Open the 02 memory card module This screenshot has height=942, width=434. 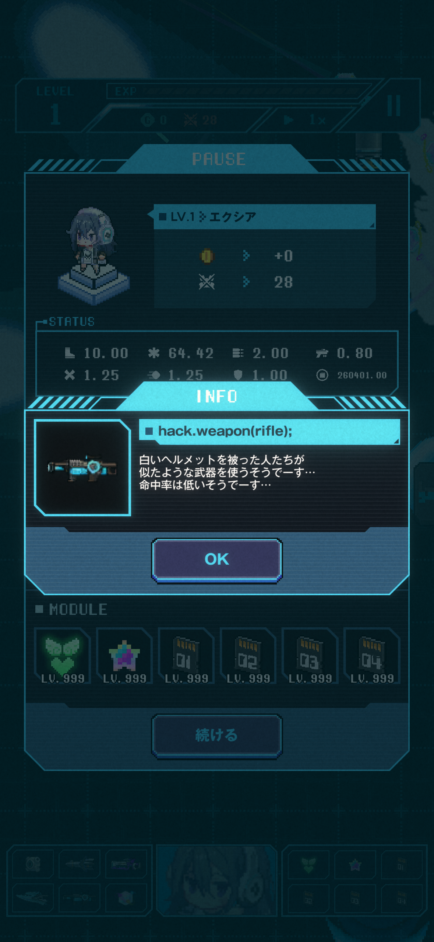[x=248, y=656]
